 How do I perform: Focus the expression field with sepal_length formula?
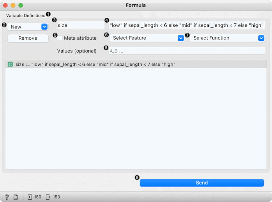coord(187,25)
